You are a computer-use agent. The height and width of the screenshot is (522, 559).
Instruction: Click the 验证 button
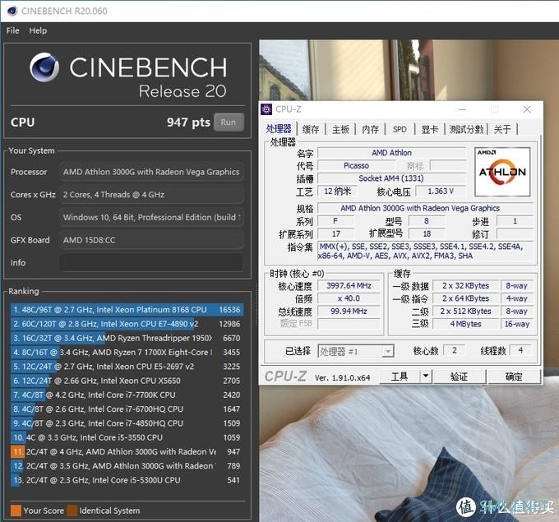[460, 376]
